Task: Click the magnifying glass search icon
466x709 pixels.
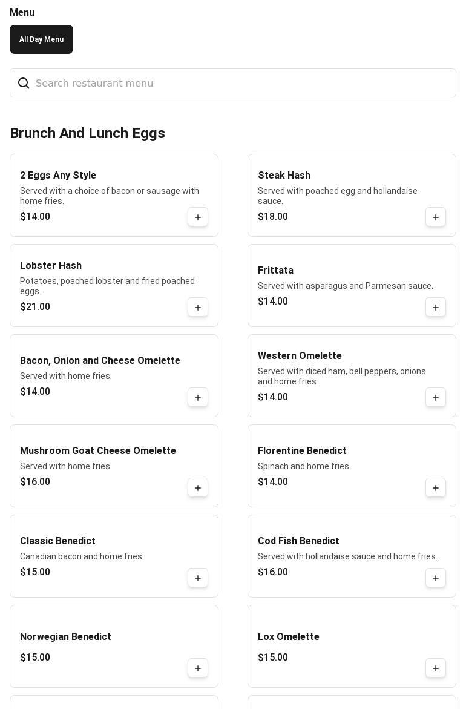Action: pyautogui.click(x=24, y=83)
